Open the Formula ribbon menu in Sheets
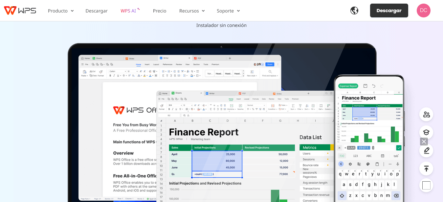Screen dimensions: 443x202 point(255,99)
